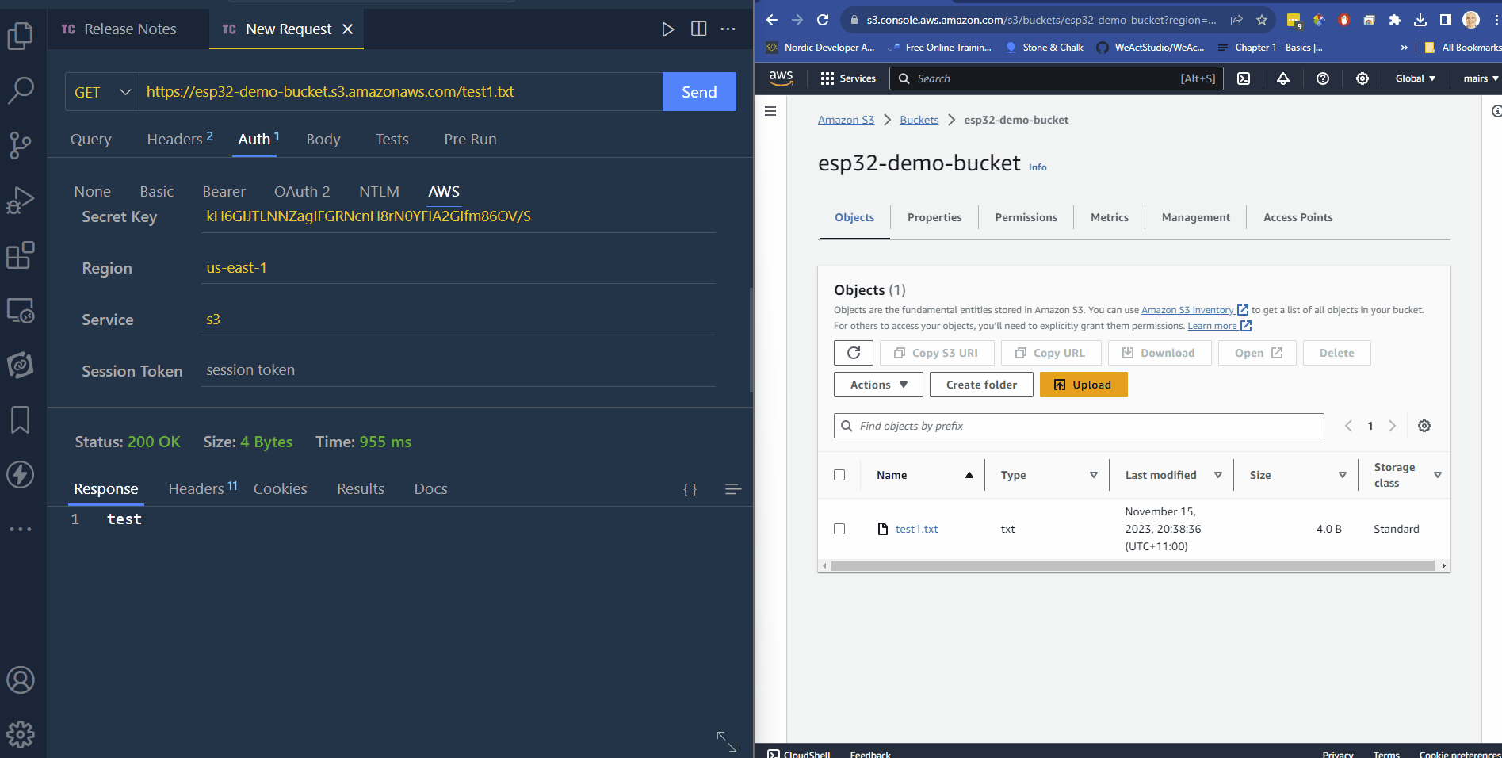This screenshot has width=1502, height=758.
Task: Open the Global region dropdown
Action: (x=1415, y=78)
